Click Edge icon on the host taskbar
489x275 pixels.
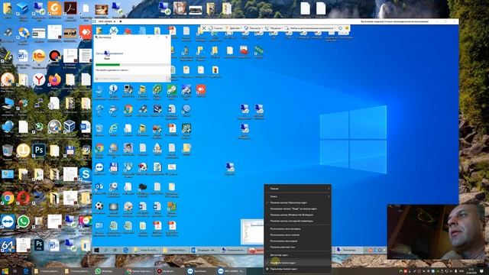pos(26,271)
